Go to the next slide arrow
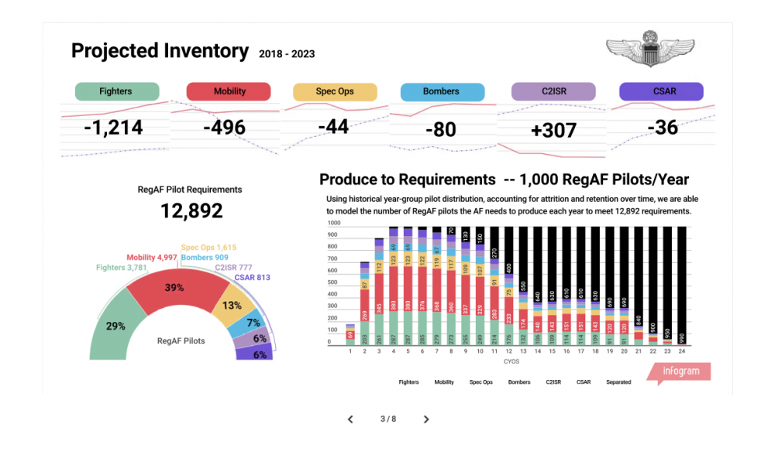This screenshot has width=775, height=455. (x=426, y=419)
